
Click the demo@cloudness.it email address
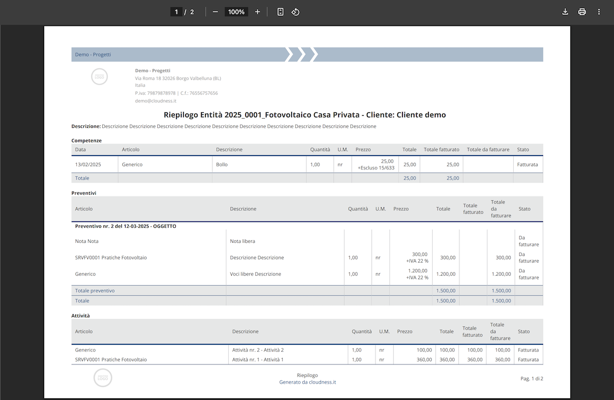click(156, 101)
